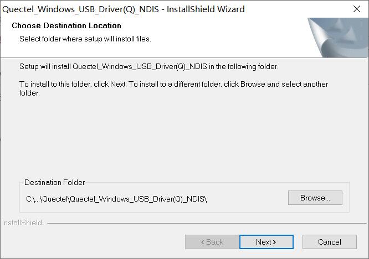Click inside Destination Folder box left of Browse
This screenshot has width=369, height=259.
coord(247,199)
